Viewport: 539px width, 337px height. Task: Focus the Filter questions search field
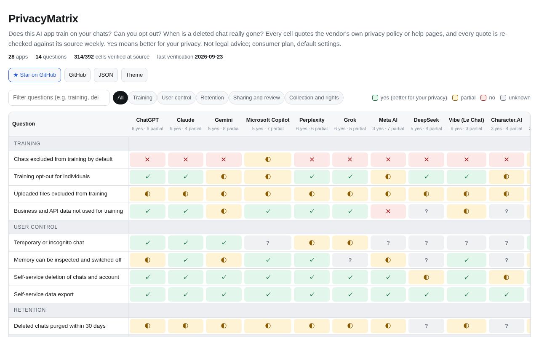point(59,98)
